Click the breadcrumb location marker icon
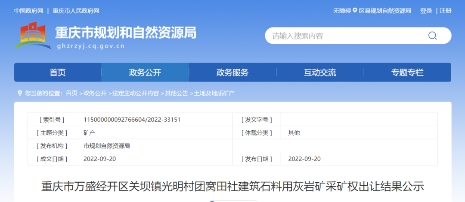This screenshot has width=465, height=202. point(19,93)
